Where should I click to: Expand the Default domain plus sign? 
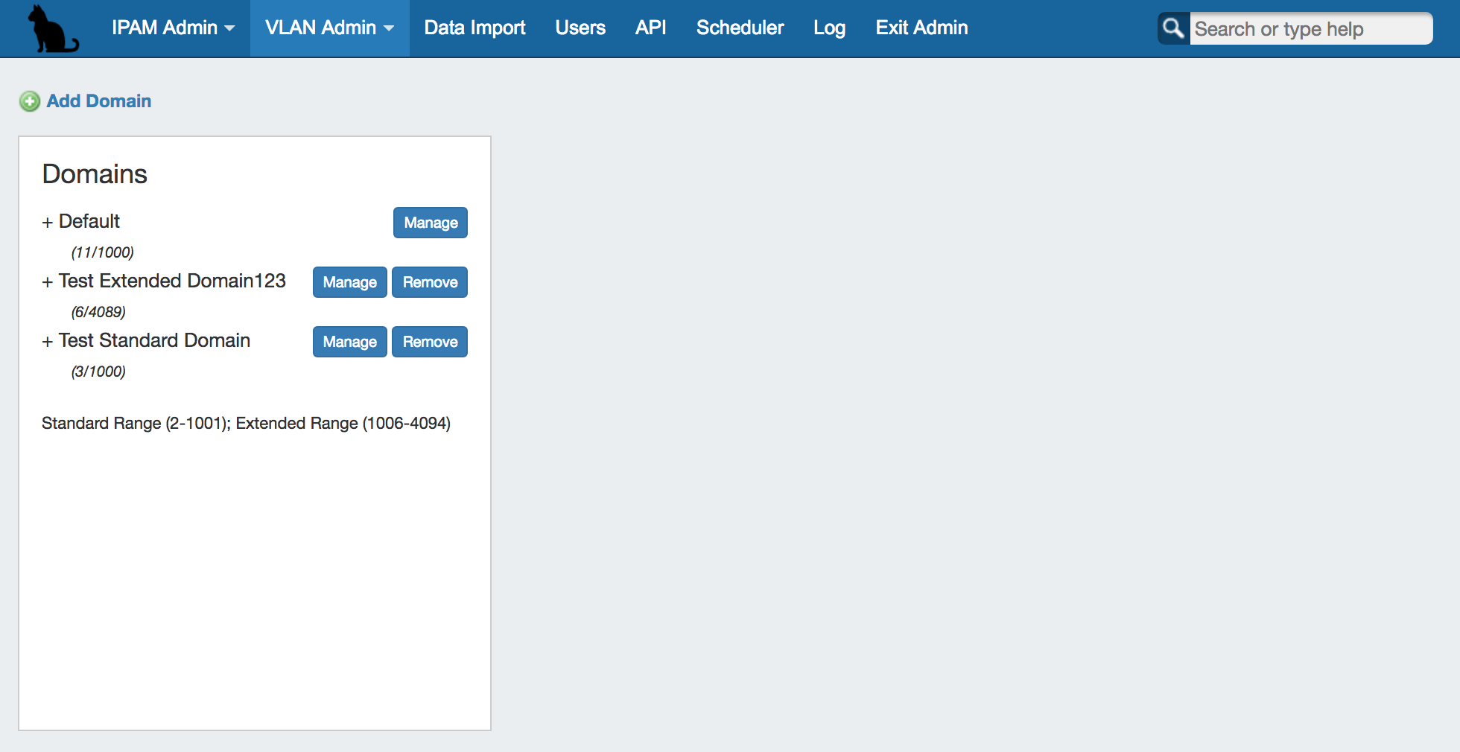48,223
